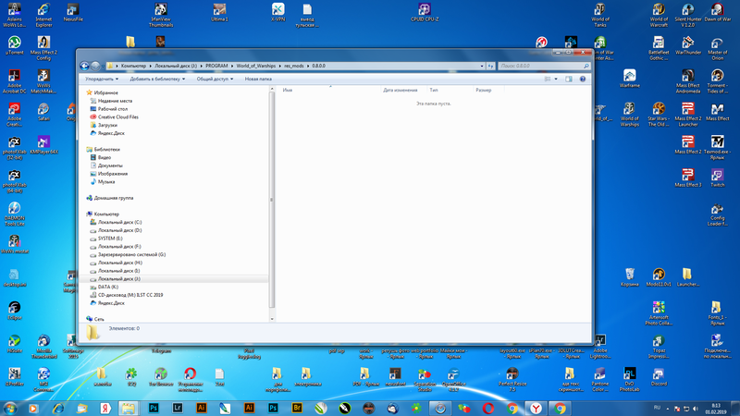740x416 pixels.
Task: Click the navigation pane vertical scrollbar
Action: (272, 200)
